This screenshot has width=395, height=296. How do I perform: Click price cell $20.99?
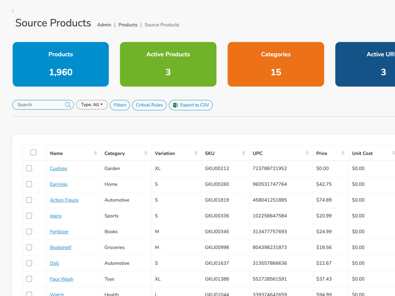pos(324,216)
